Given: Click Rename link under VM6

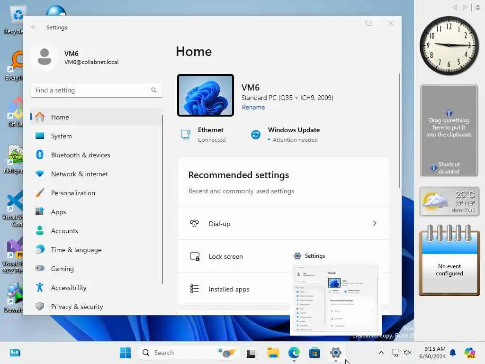Looking at the screenshot, I should tap(253, 107).
